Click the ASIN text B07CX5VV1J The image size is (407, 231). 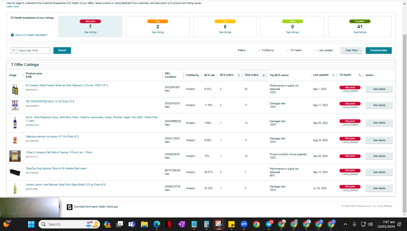(x=32, y=157)
